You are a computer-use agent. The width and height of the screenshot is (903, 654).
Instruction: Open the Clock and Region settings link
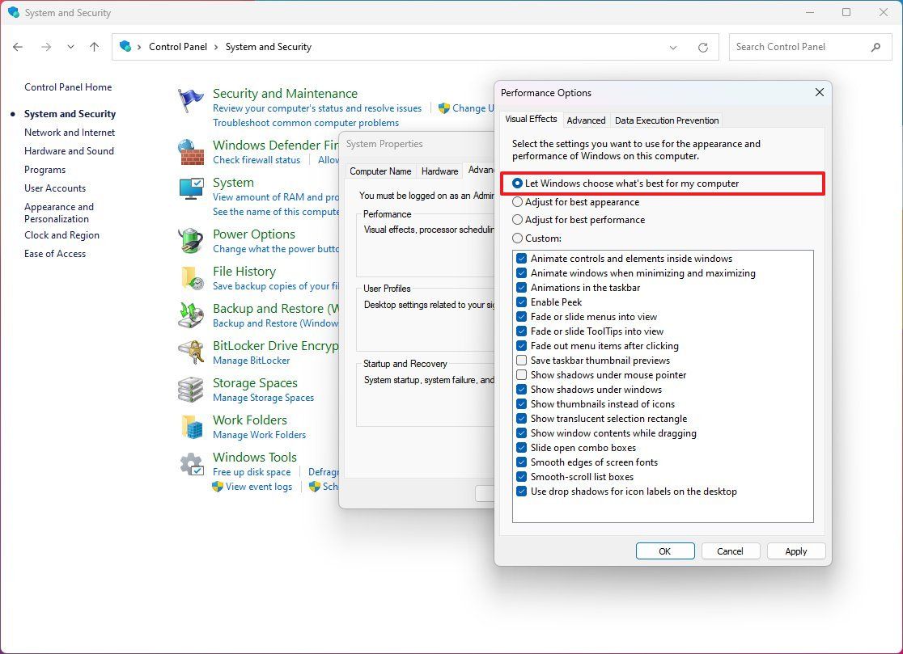(x=61, y=234)
